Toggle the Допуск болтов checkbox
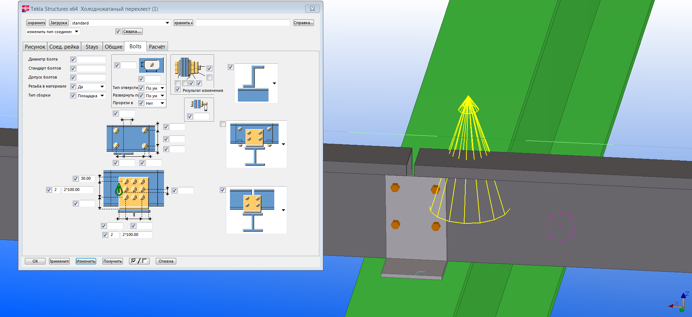This screenshot has height=317, width=692. [73, 77]
